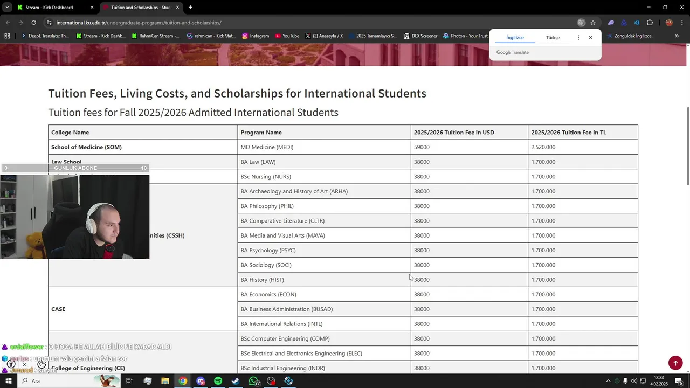Open the cookie preferences icon

click(42, 364)
